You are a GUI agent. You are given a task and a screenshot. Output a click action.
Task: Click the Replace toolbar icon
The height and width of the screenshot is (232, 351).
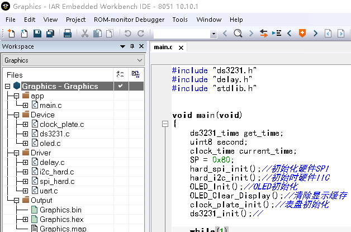(x=263, y=34)
